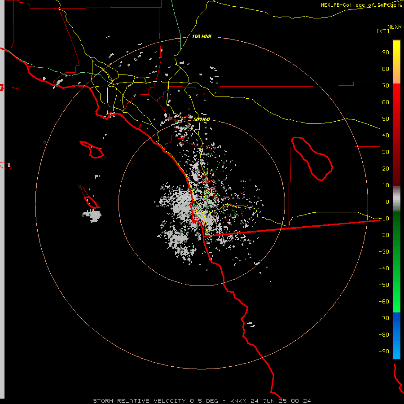Click the "10" value on the velocity scale

point(386,185)
